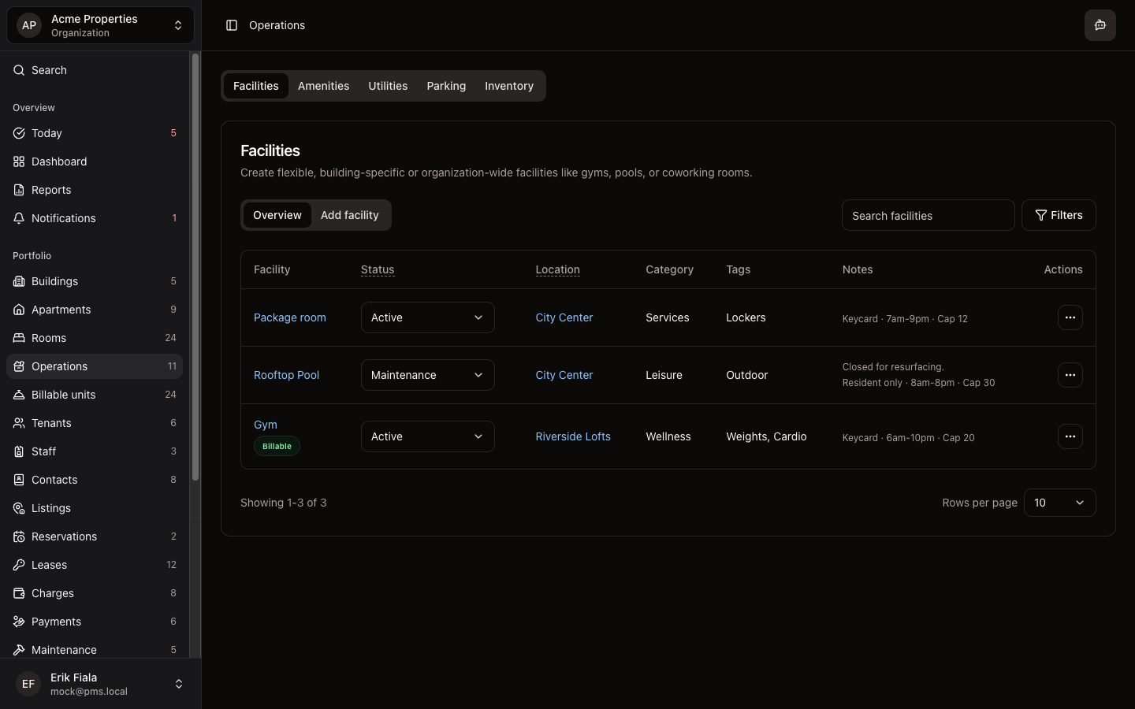
Task: Click the Notifications bell icon in sidebar
Action: (19, 218)
